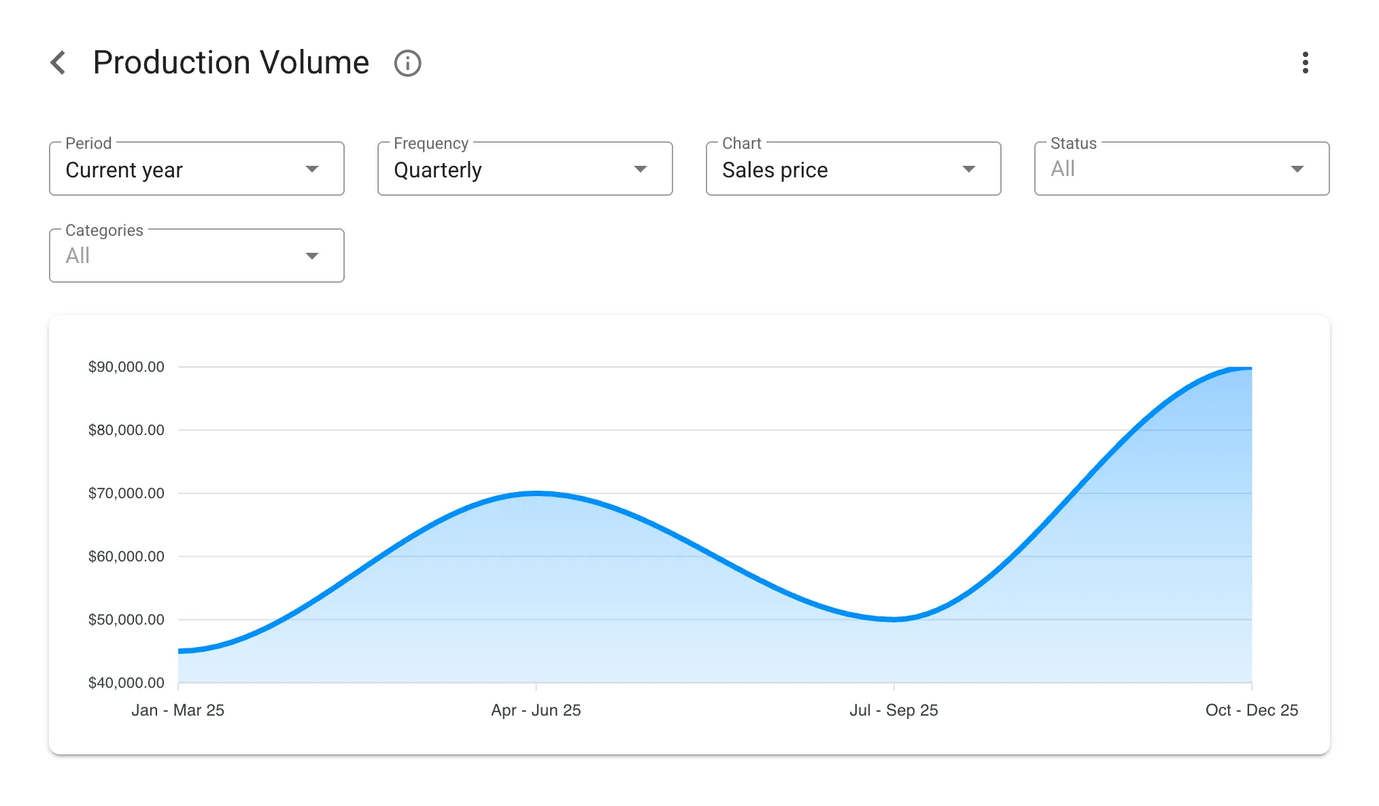Click the Jul - Sep 25 axis label
Image resolution: width=1379 pixels, height=806 pixels.
(895, 709)
